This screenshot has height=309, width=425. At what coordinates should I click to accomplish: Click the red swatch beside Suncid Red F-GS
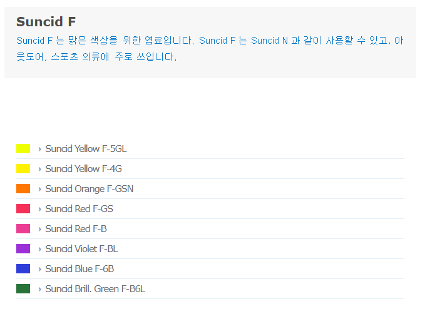[23, 209]
